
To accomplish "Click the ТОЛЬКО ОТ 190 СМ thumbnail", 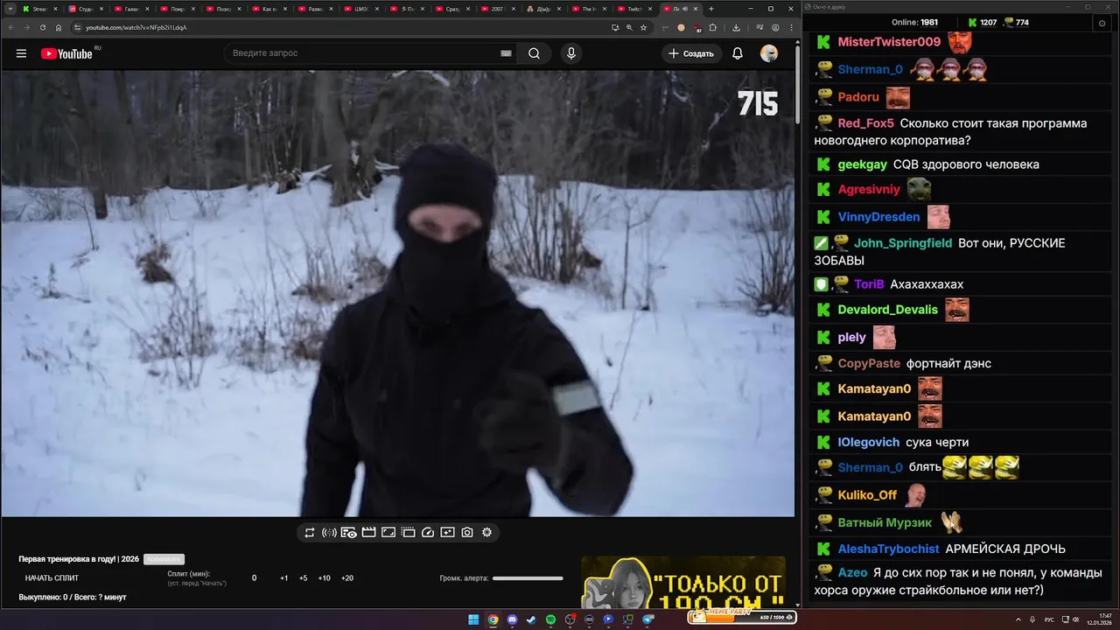I will coord(683,583).
